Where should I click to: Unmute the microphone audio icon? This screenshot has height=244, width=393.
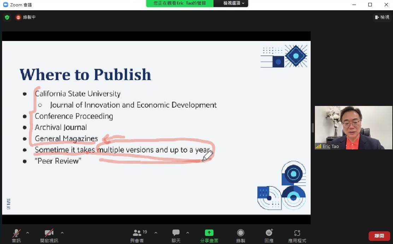(x=16, y=233)
